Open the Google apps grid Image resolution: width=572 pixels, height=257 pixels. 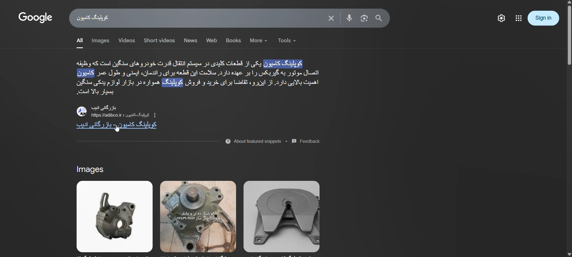click(519, 18)
